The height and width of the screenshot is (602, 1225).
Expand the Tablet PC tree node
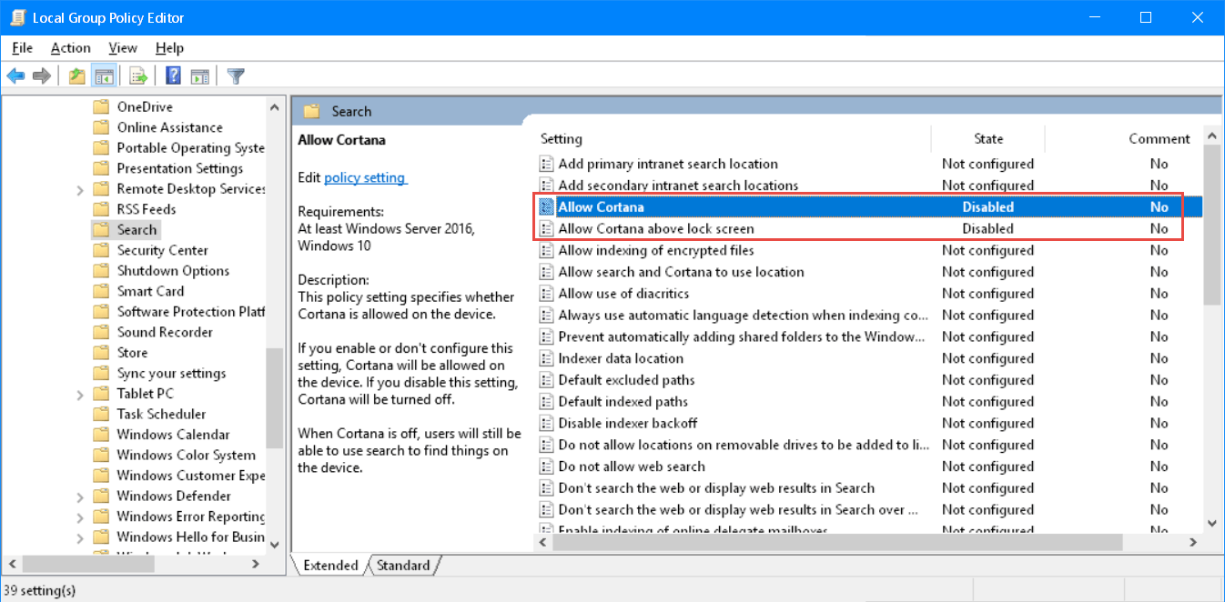tap(80, 394)
